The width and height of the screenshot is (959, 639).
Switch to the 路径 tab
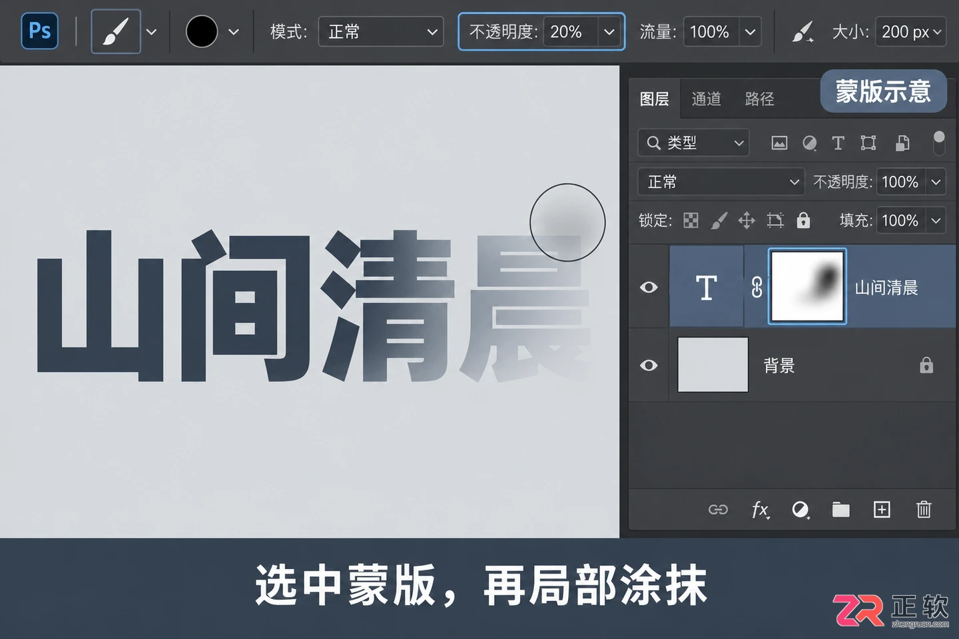(x=759, y=99)
